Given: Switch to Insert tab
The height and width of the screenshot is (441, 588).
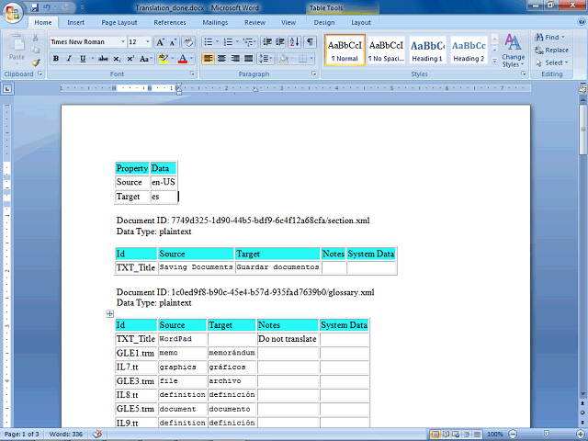Looking at the screenshot, I should [x=75, y=22].
